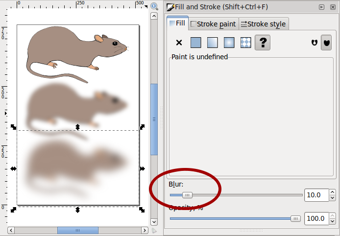This screenshot has width=340, height=236.
Task: Click the Blur slider handle
Action: coord(187,195)
